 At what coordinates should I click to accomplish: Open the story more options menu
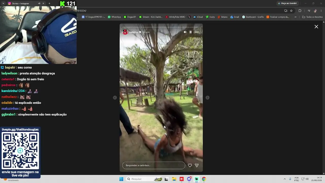[197, 32]
